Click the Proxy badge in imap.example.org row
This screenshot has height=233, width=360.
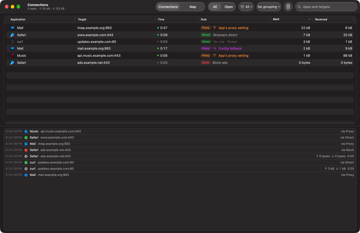click(x=206, y=28)
